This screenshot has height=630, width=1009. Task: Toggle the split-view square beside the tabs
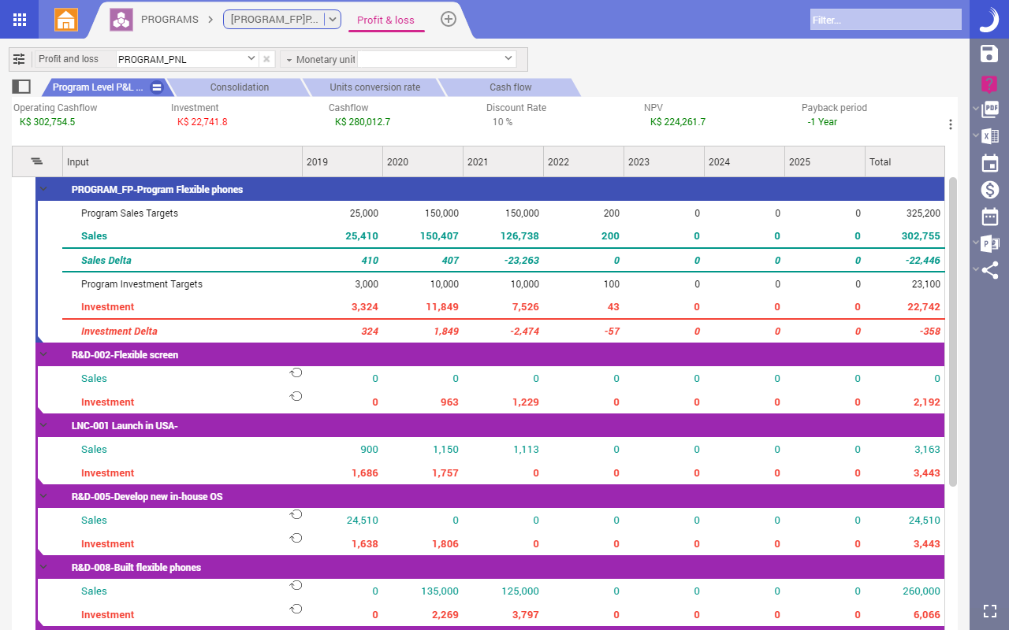click(21, 87)
